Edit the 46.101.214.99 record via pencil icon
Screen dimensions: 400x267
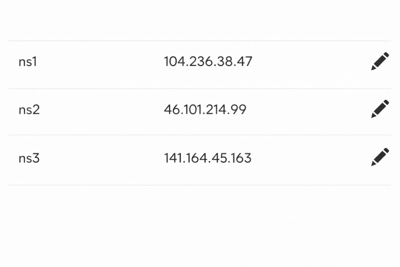pyautogui.click(x=380, y=109)
